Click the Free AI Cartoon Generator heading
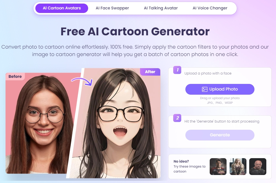This screenshot has height=183, width=276. click(135, 31)
